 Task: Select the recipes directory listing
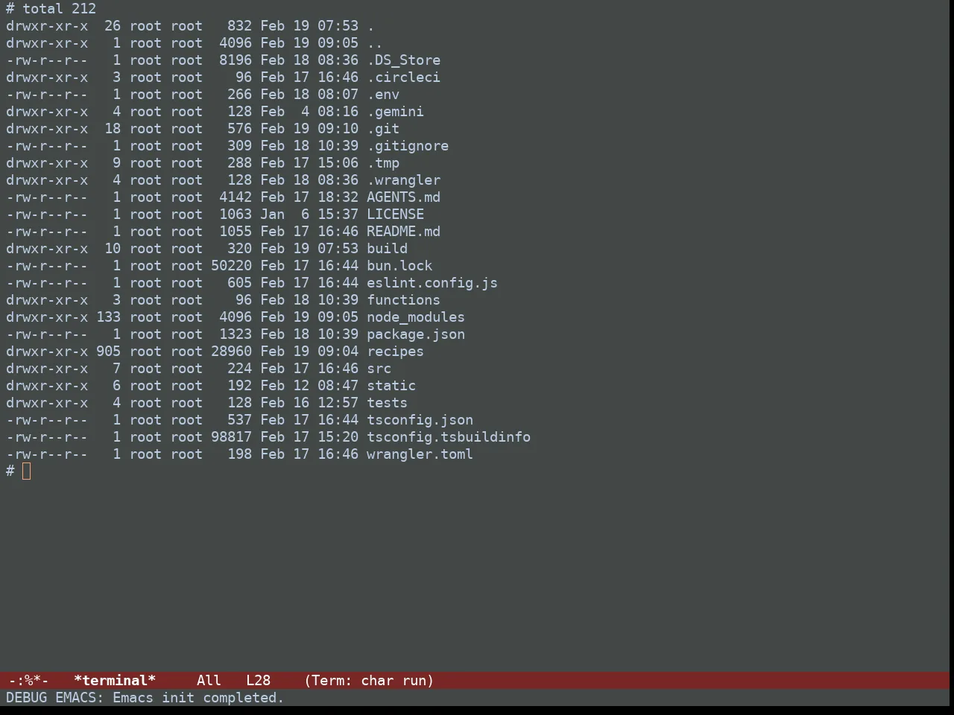coord(395,351)
